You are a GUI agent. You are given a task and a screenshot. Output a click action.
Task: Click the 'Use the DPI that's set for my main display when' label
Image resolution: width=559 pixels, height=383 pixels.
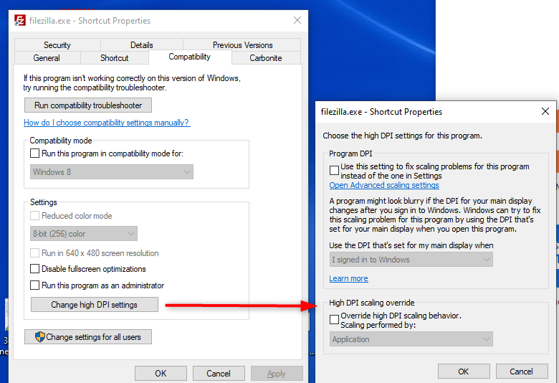[411, 245]
